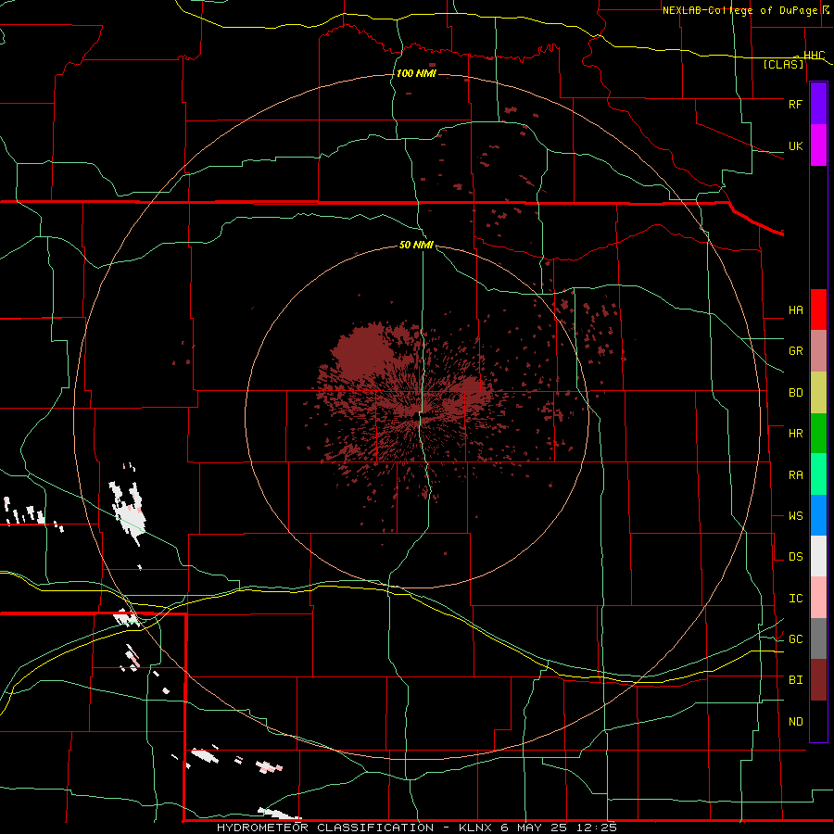Select the salmon GR legend swatch

tap(818, 351)
